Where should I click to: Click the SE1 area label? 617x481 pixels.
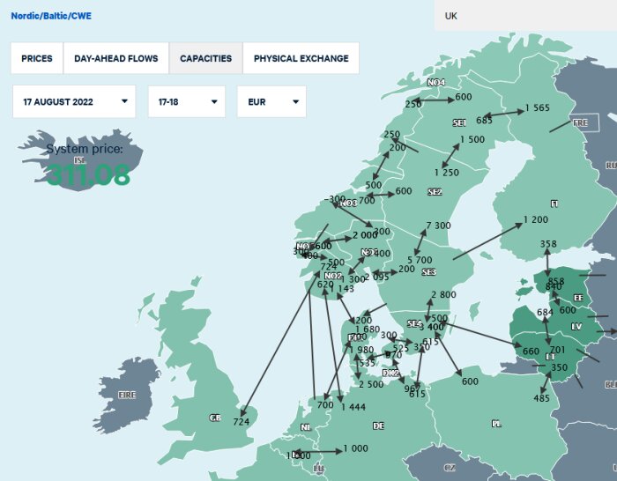pos(459,123)
